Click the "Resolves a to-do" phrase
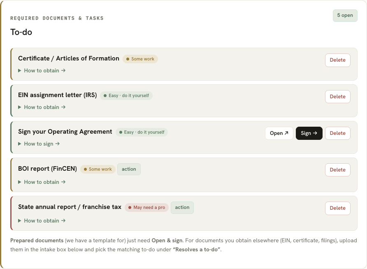Viewport: 367px width, 269px height. (x=197, y=250)
